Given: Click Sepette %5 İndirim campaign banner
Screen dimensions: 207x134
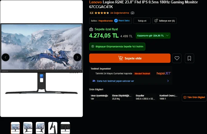Looking at the screenshot, I should (x=117, y=47).
